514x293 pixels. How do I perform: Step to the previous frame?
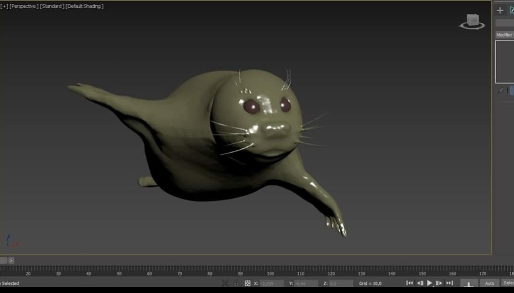420,283
